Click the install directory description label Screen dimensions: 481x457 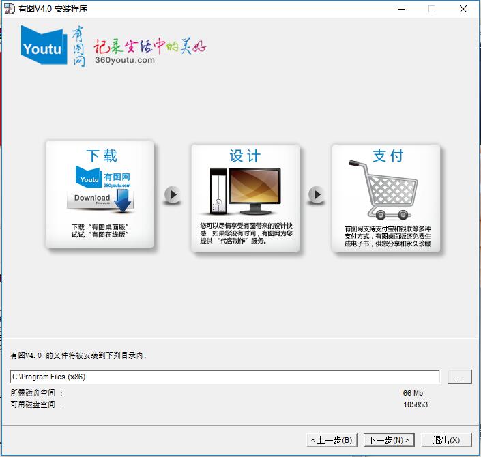click(78, 355)
